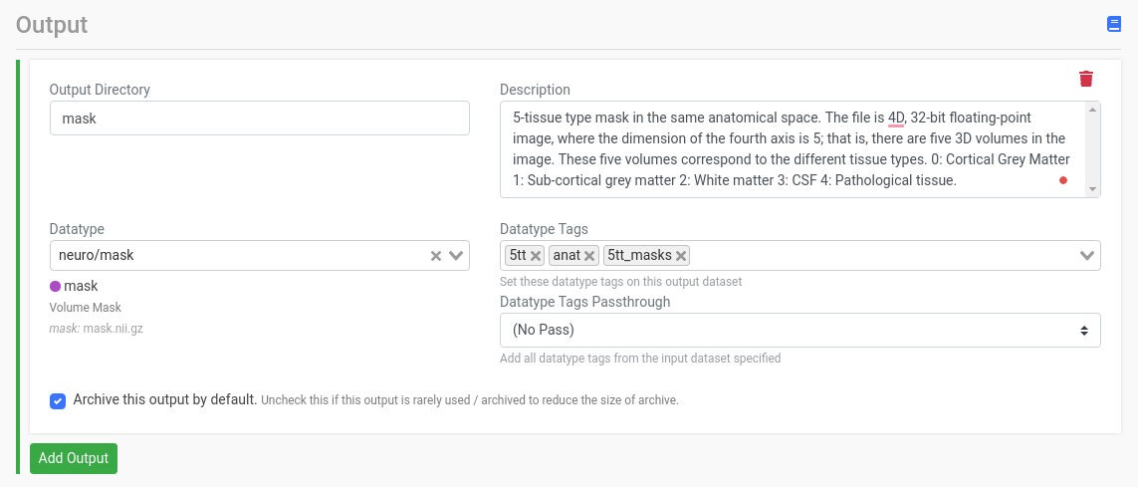The width and height of the screenshot is (1138, 487).
Task: Click the underlined 4D word in Description
Action: (896, 117)
